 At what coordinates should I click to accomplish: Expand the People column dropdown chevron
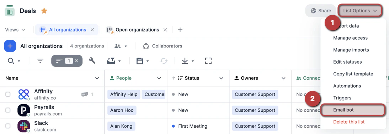(159, 78)
